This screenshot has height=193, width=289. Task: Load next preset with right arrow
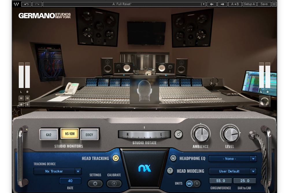coord(222,4)
